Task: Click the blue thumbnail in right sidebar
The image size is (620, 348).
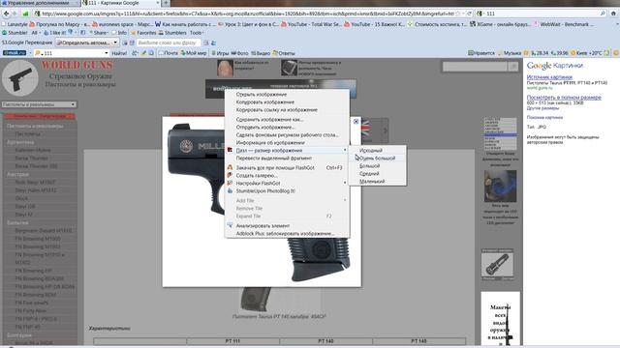Action: (x=500, y=186)
